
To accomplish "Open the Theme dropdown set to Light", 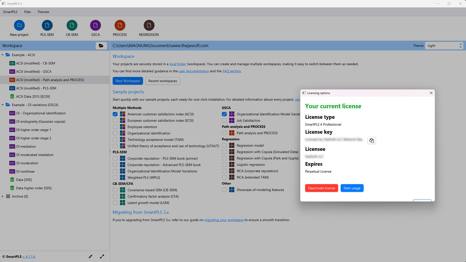I will 444,46.
